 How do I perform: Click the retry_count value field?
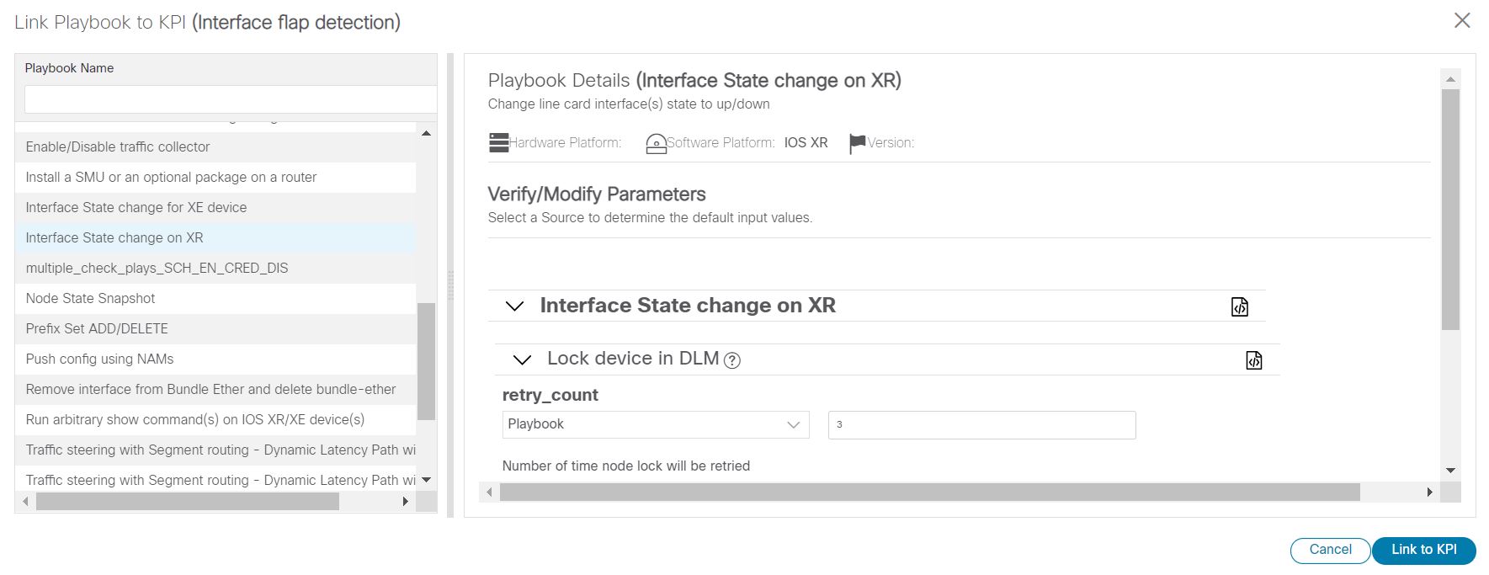coord(981,424)
